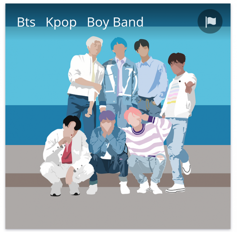Image resolution: width=237 pixels, height=232 pixels.
Task: Click the red shirt of the crouching figure
Action: pos(67,153)
